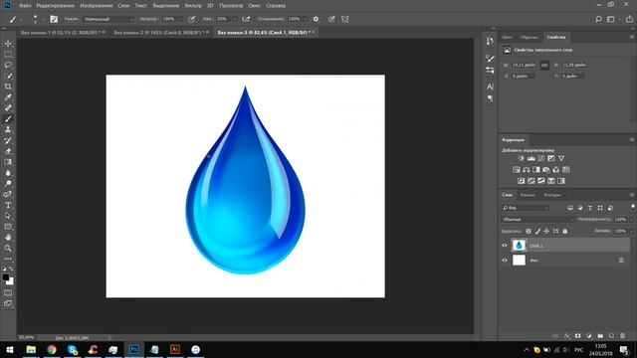Open brush blending mode dropdown
The image size is (637, 358).
click(x=108, y=19)
